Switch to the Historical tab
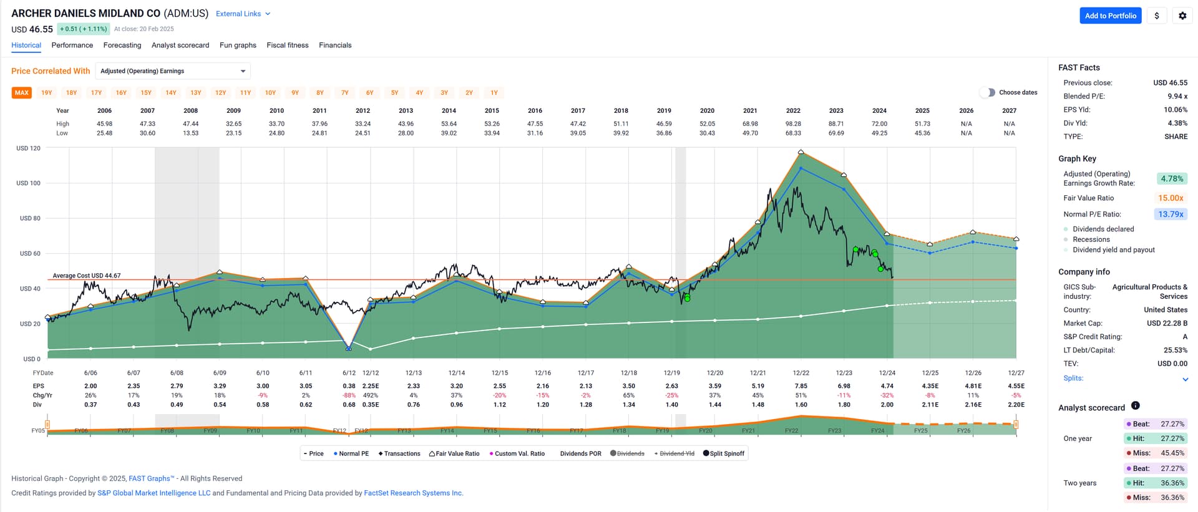 coord(26,45)
